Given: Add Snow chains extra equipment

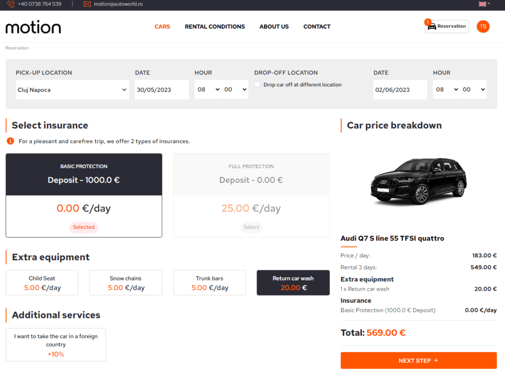Looking at the screenshot, I should point(126,282).
